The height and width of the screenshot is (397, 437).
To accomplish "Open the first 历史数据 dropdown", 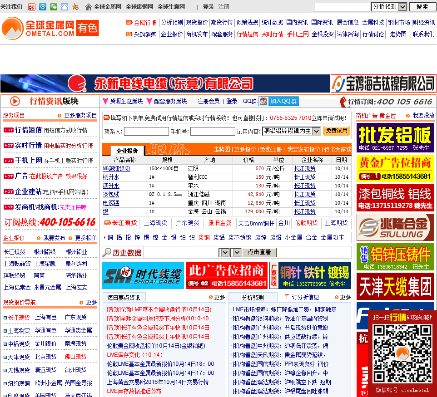I will point(225,252).
